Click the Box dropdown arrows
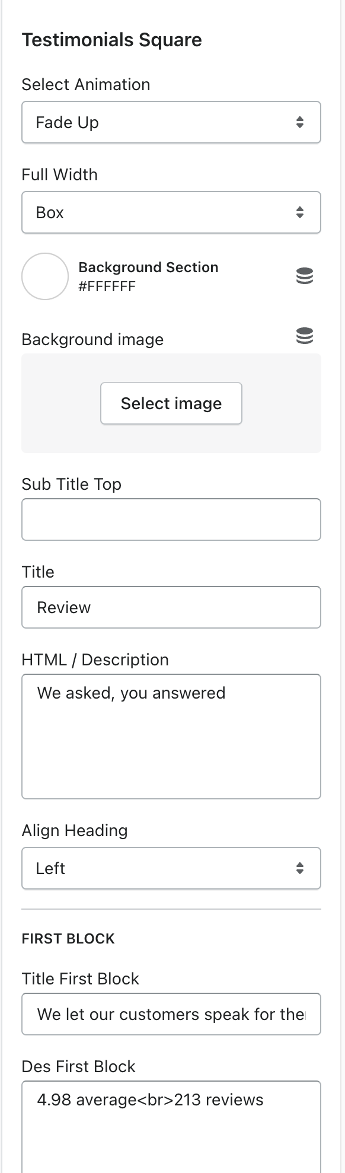 [x=300, y=212]
